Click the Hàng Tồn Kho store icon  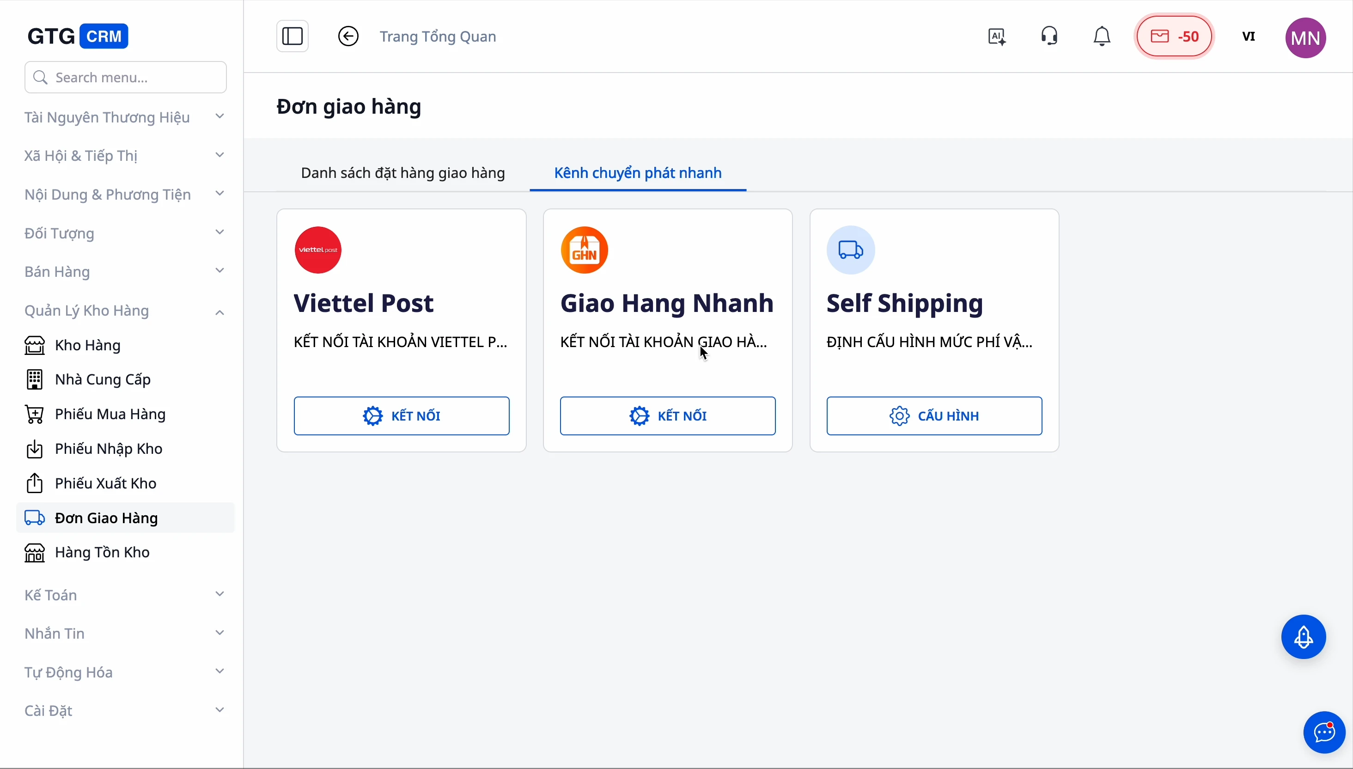[x=34, y=552]
